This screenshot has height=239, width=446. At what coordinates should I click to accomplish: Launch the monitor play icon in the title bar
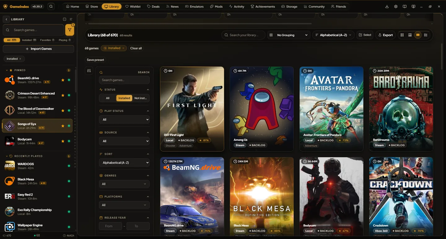[x=413, y=6]
